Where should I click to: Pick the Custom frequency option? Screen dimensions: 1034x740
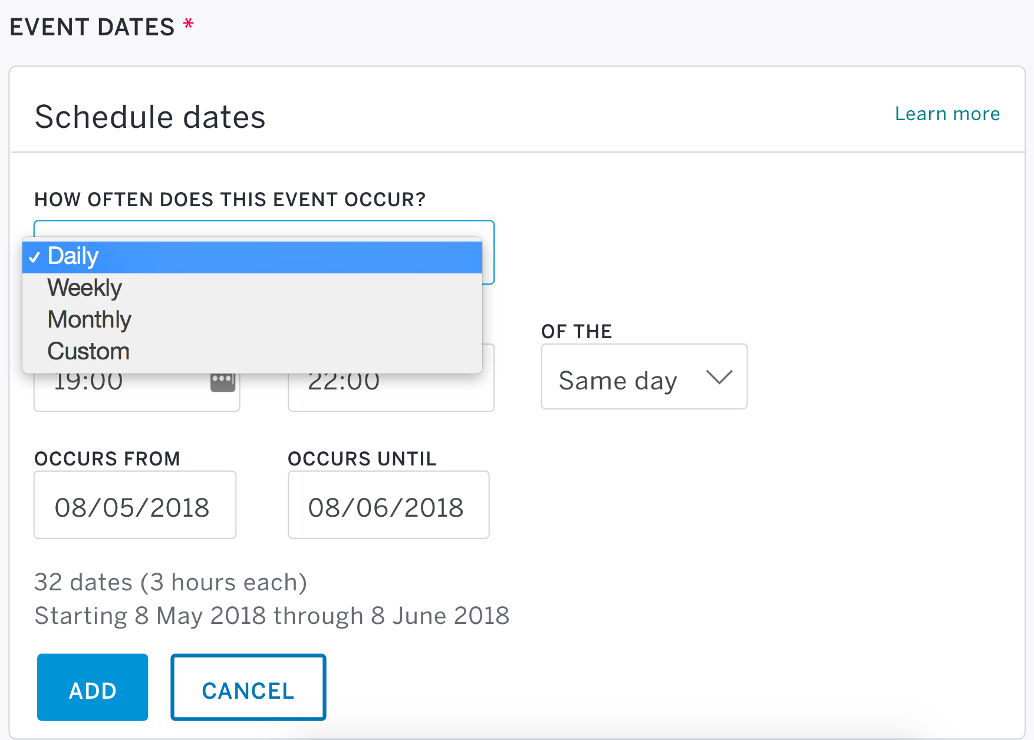252,352
